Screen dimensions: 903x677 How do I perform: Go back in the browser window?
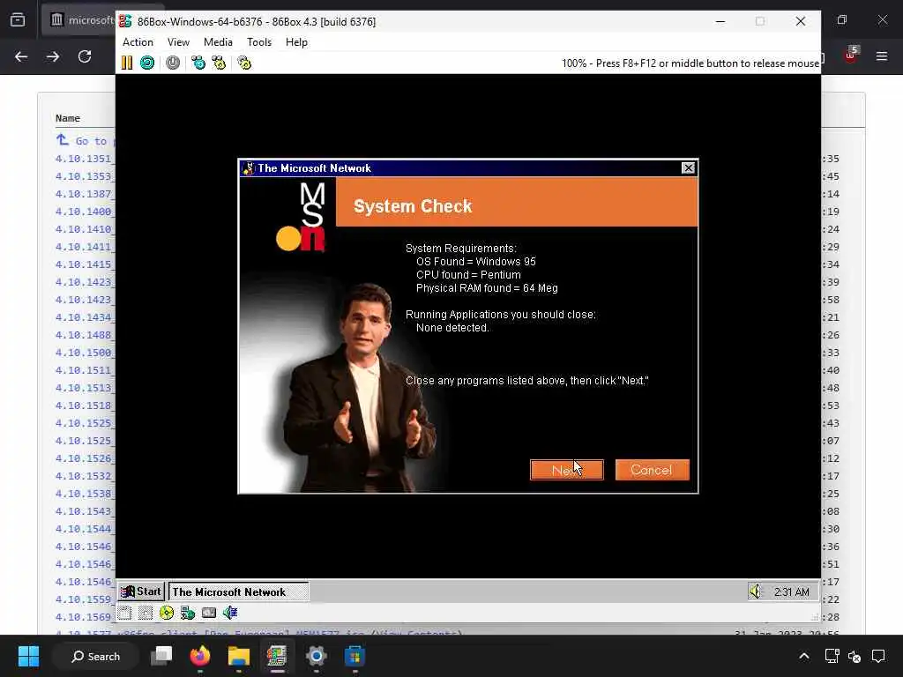21,56
